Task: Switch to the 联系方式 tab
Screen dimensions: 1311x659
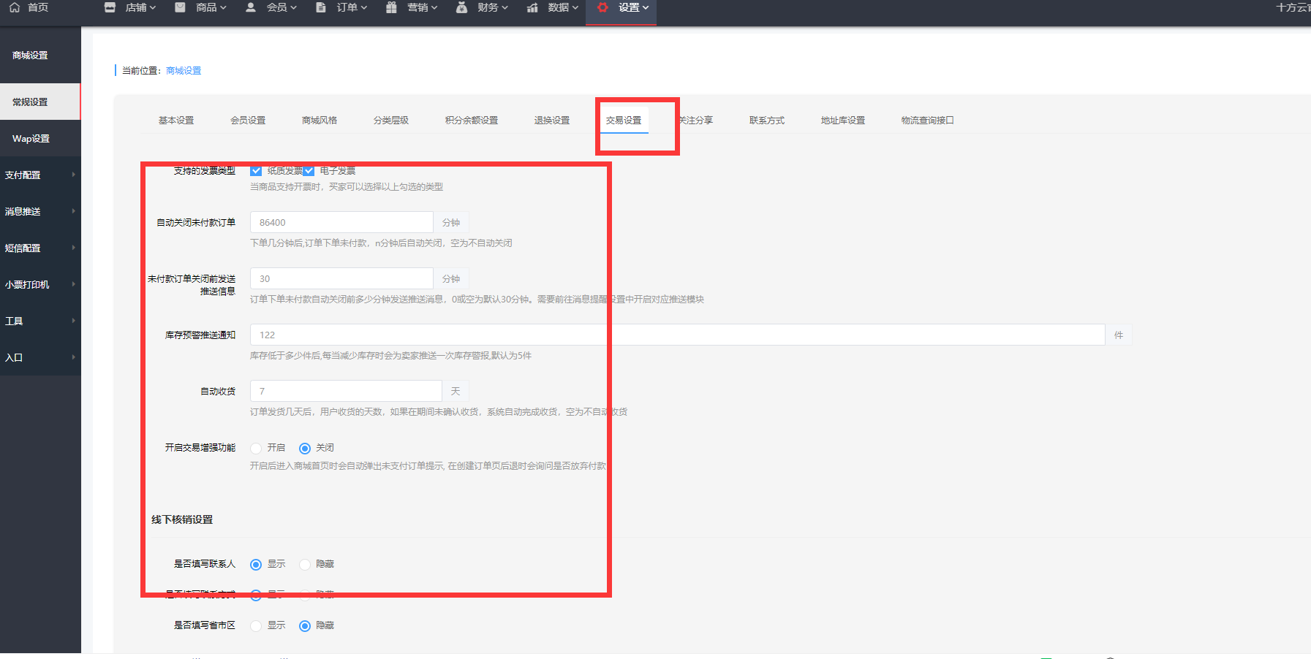Action: pyautogui.click(x=767, y=121)
